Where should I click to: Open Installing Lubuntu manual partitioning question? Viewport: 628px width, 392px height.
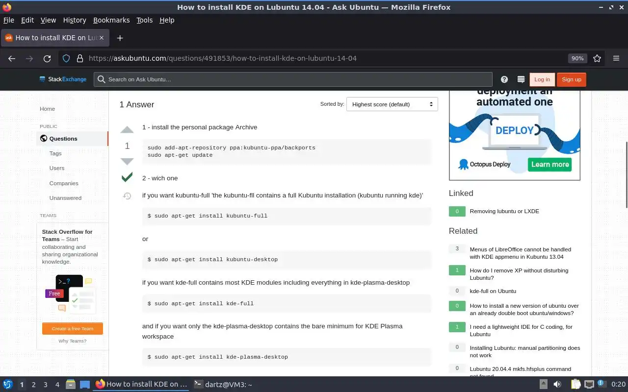pos(524,351)
